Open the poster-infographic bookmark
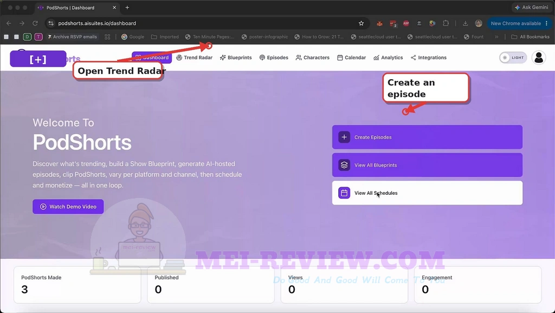Viewport: 555px width, 313px height. 264,37
